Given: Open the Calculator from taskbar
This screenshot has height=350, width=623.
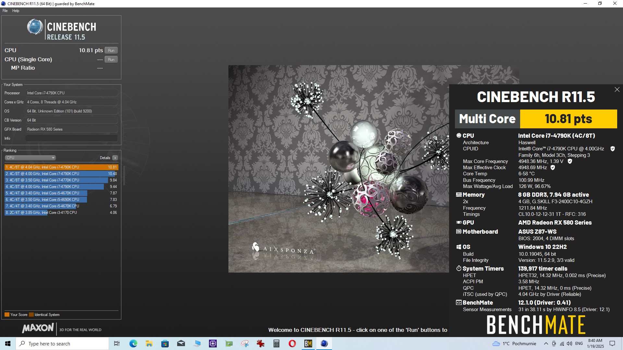Looking at the screenshot, I should coord(276,344).
